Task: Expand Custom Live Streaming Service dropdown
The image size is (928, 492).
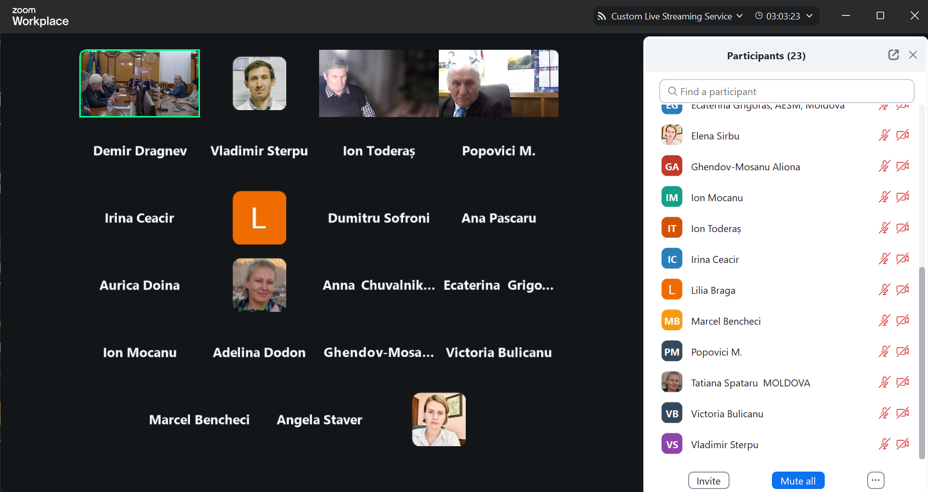Action: tap(740, 16)
